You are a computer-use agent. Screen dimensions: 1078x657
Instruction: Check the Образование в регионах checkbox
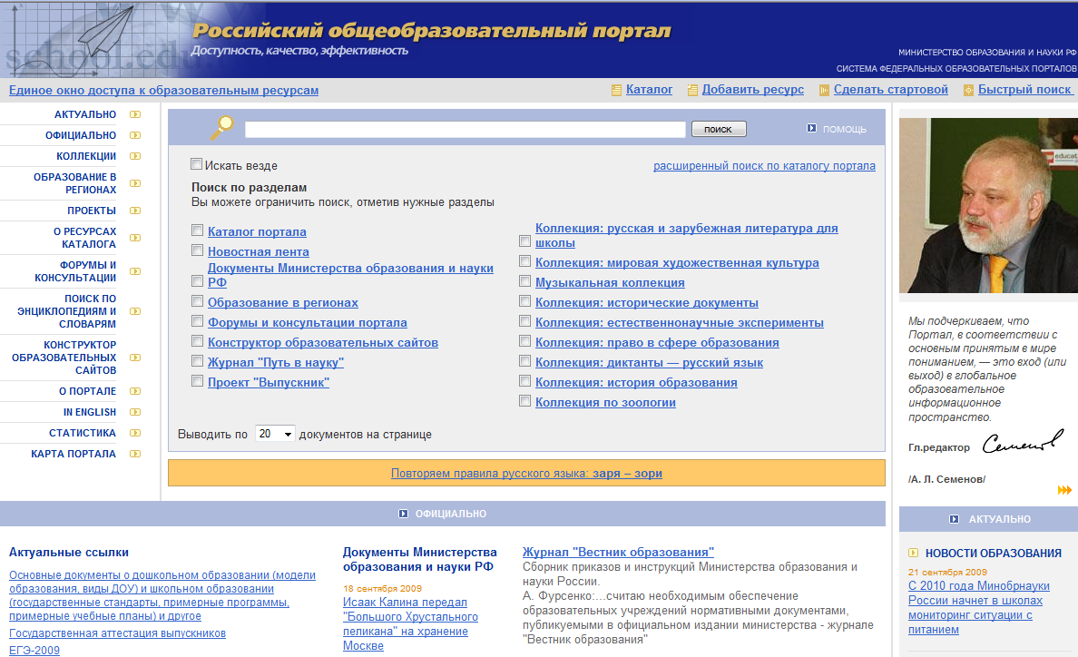click(197, 301)
